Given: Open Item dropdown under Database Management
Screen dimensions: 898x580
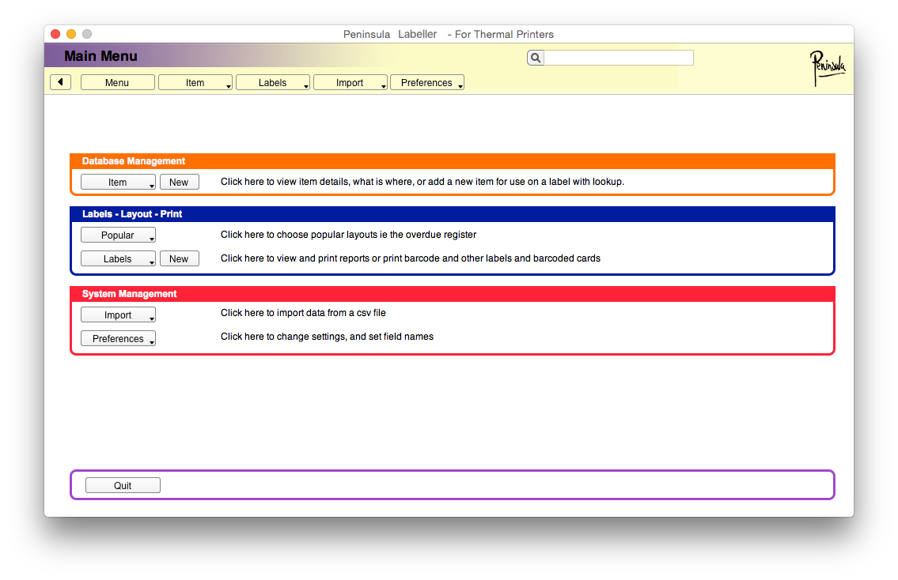Looking at the screenshot, I should [118, 183].
